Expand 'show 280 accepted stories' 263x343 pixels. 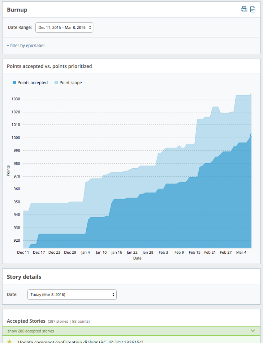[31, 331]
